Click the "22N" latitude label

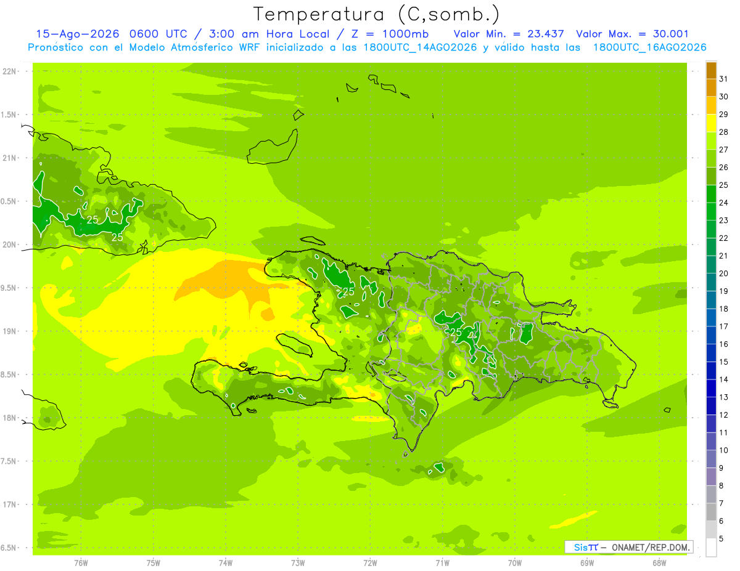pyautogui.click(x=10, y=71)
